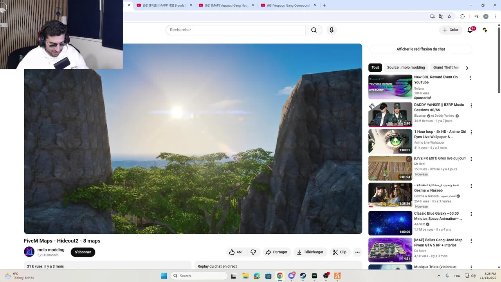The width and height of the screenshot is (501, 282).
Task: Open the Classic Blue Galaxy thumbnail
Action: (x=390, y=223)
